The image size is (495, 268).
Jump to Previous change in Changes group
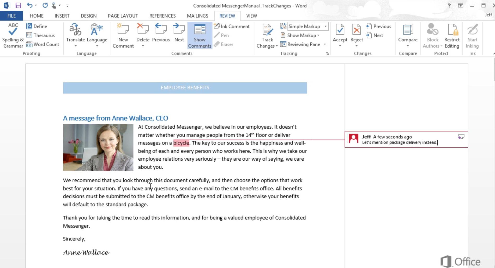(379, 26)
